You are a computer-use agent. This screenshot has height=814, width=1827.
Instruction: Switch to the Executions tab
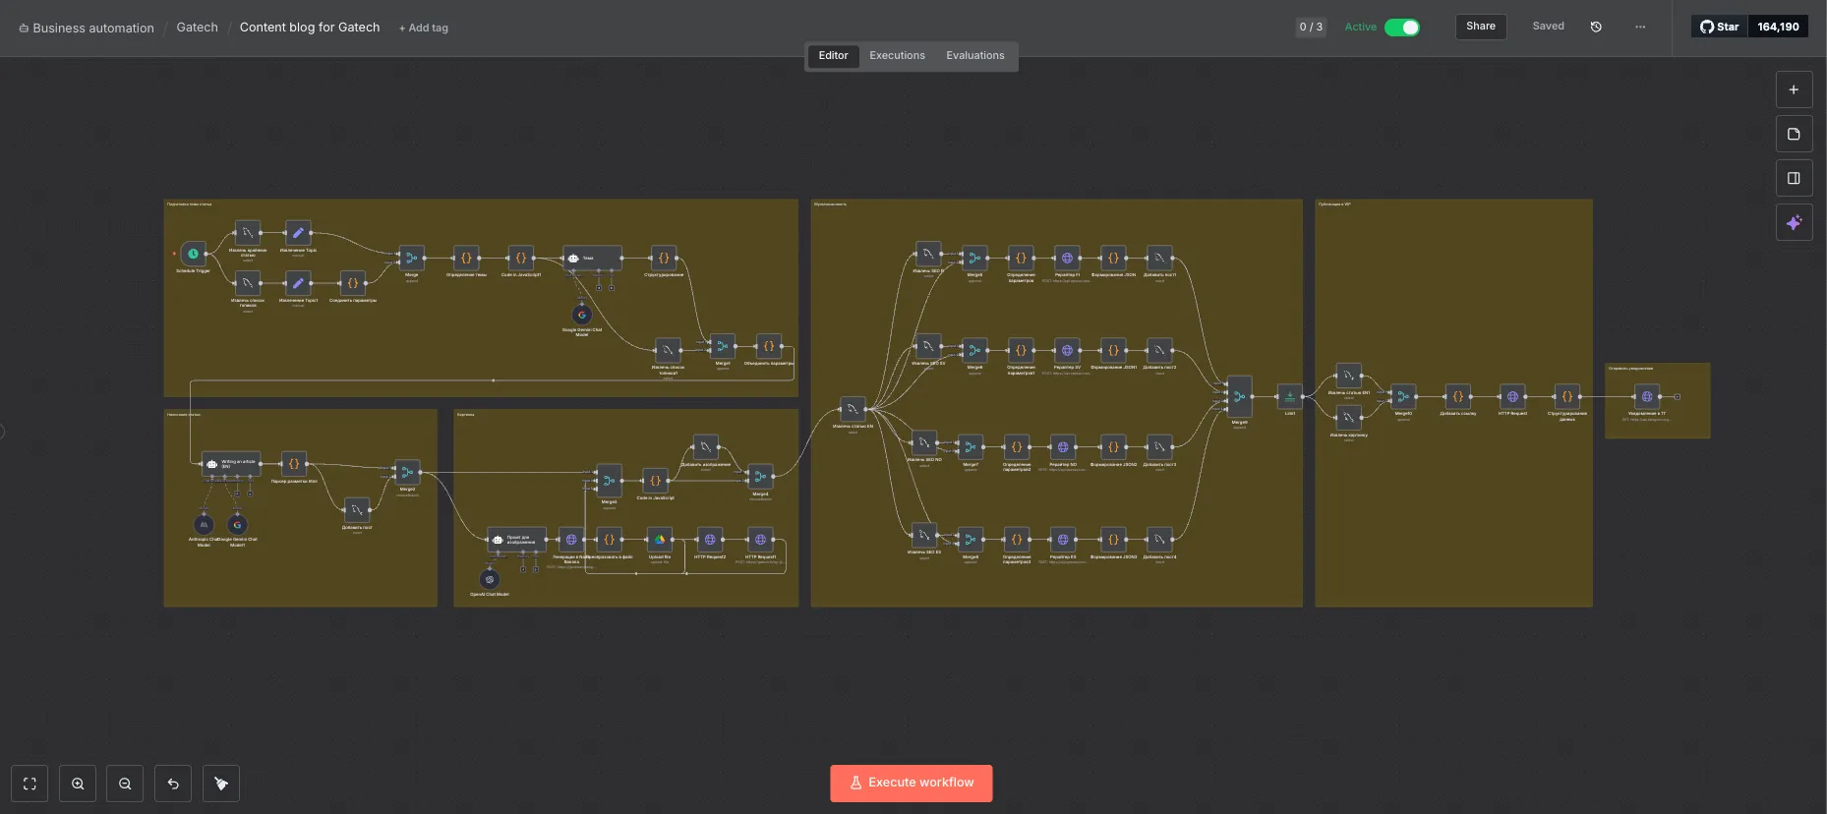(897, 56)
